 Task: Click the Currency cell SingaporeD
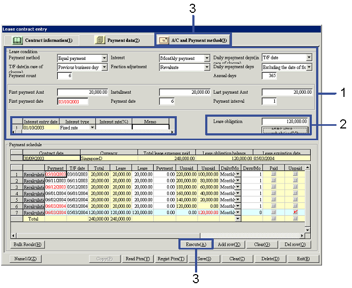point(109,158)
